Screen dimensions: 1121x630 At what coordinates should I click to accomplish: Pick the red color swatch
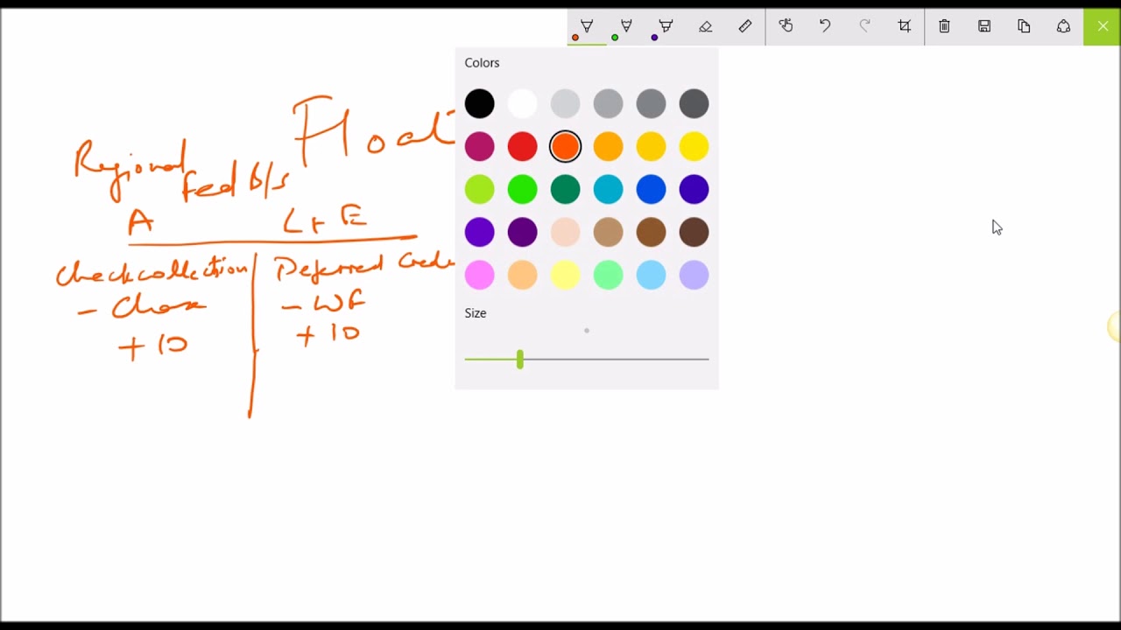click(523, 147)
